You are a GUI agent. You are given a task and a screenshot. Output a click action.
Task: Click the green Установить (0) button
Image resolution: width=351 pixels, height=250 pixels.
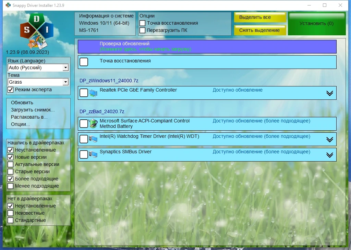[317, 24]
